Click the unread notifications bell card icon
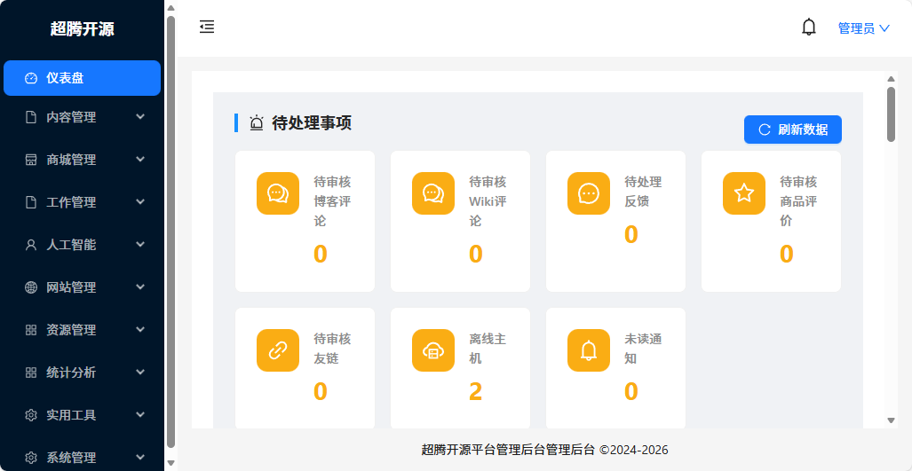This screenshot has width=912, height=471. pyautogui.click(x=589, y=350)
